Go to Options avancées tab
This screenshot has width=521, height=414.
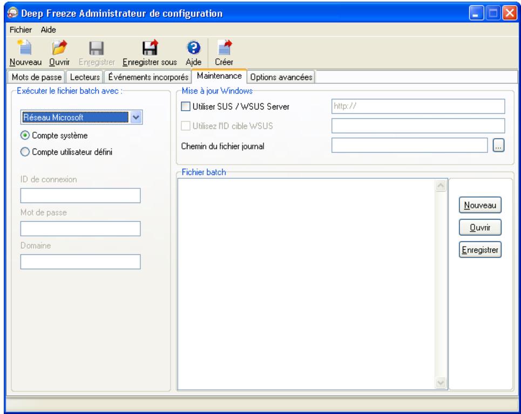[x=281, y=77]
